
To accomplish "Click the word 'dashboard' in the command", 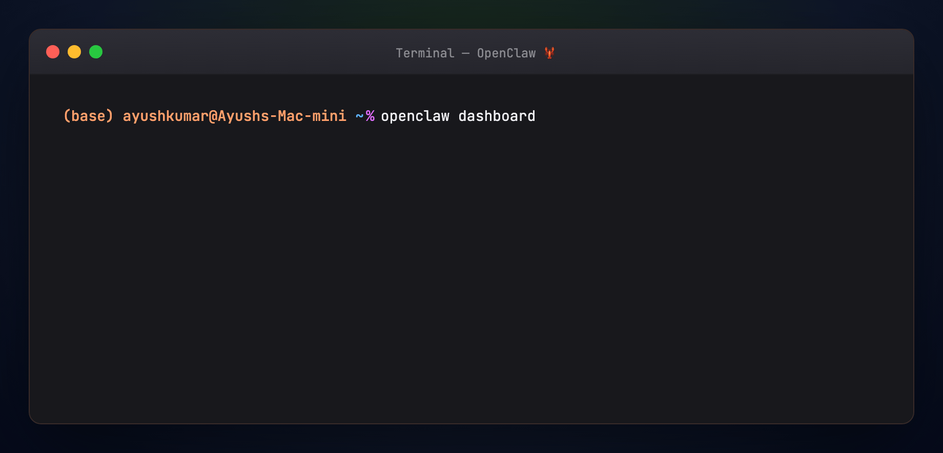I will pyautogui.click(x=497, y=116).
